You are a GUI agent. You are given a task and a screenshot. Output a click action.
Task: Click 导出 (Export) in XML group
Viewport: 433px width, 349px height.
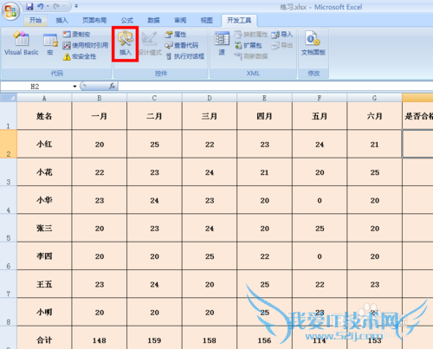pyautogui.click(x=282, y=45)
